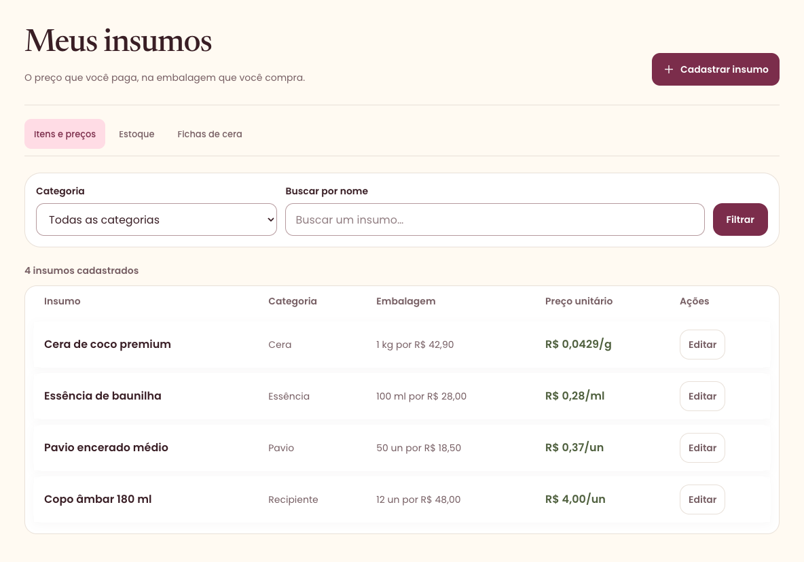Focus the Buscar um insumo search field

[495, 219]
